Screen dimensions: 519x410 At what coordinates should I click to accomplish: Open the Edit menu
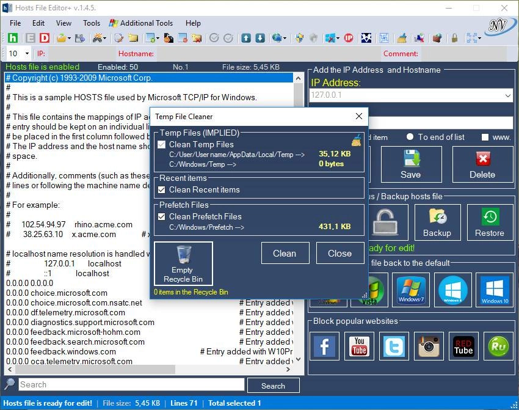point(38,23)
